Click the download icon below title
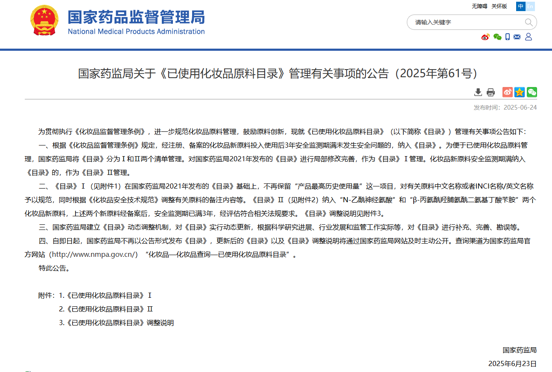Screen dimensions: 552x372 pos(478,92)
